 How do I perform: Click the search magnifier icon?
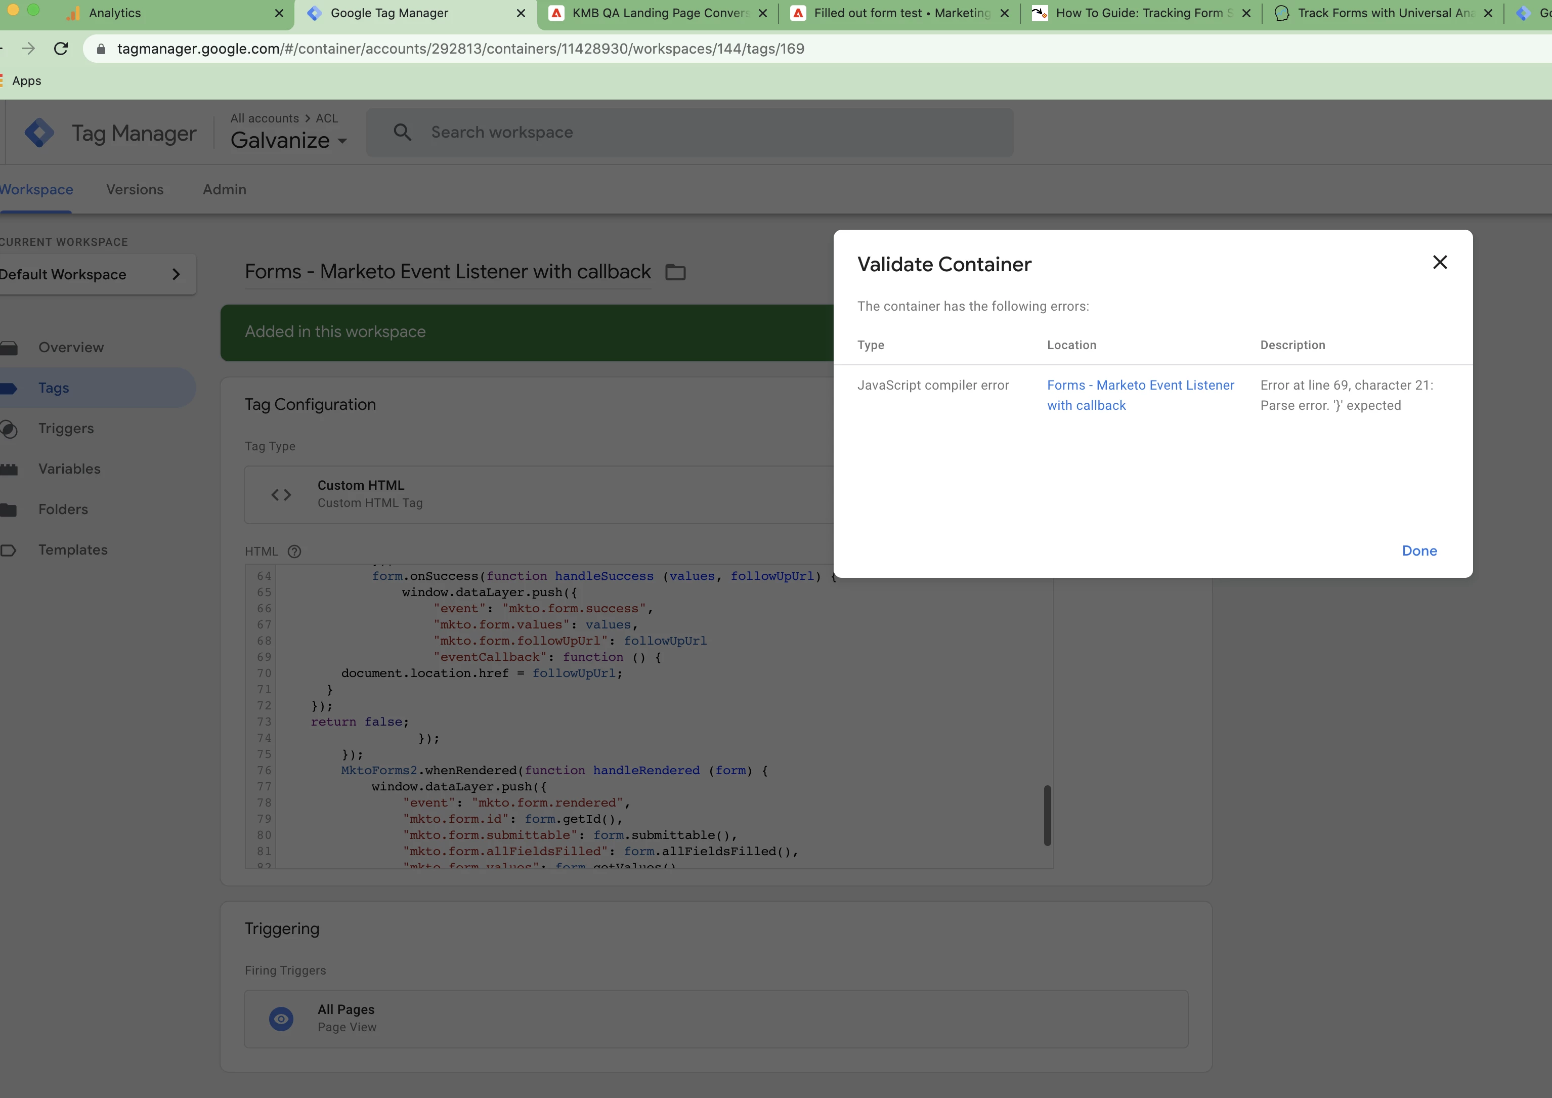(402, 133)
